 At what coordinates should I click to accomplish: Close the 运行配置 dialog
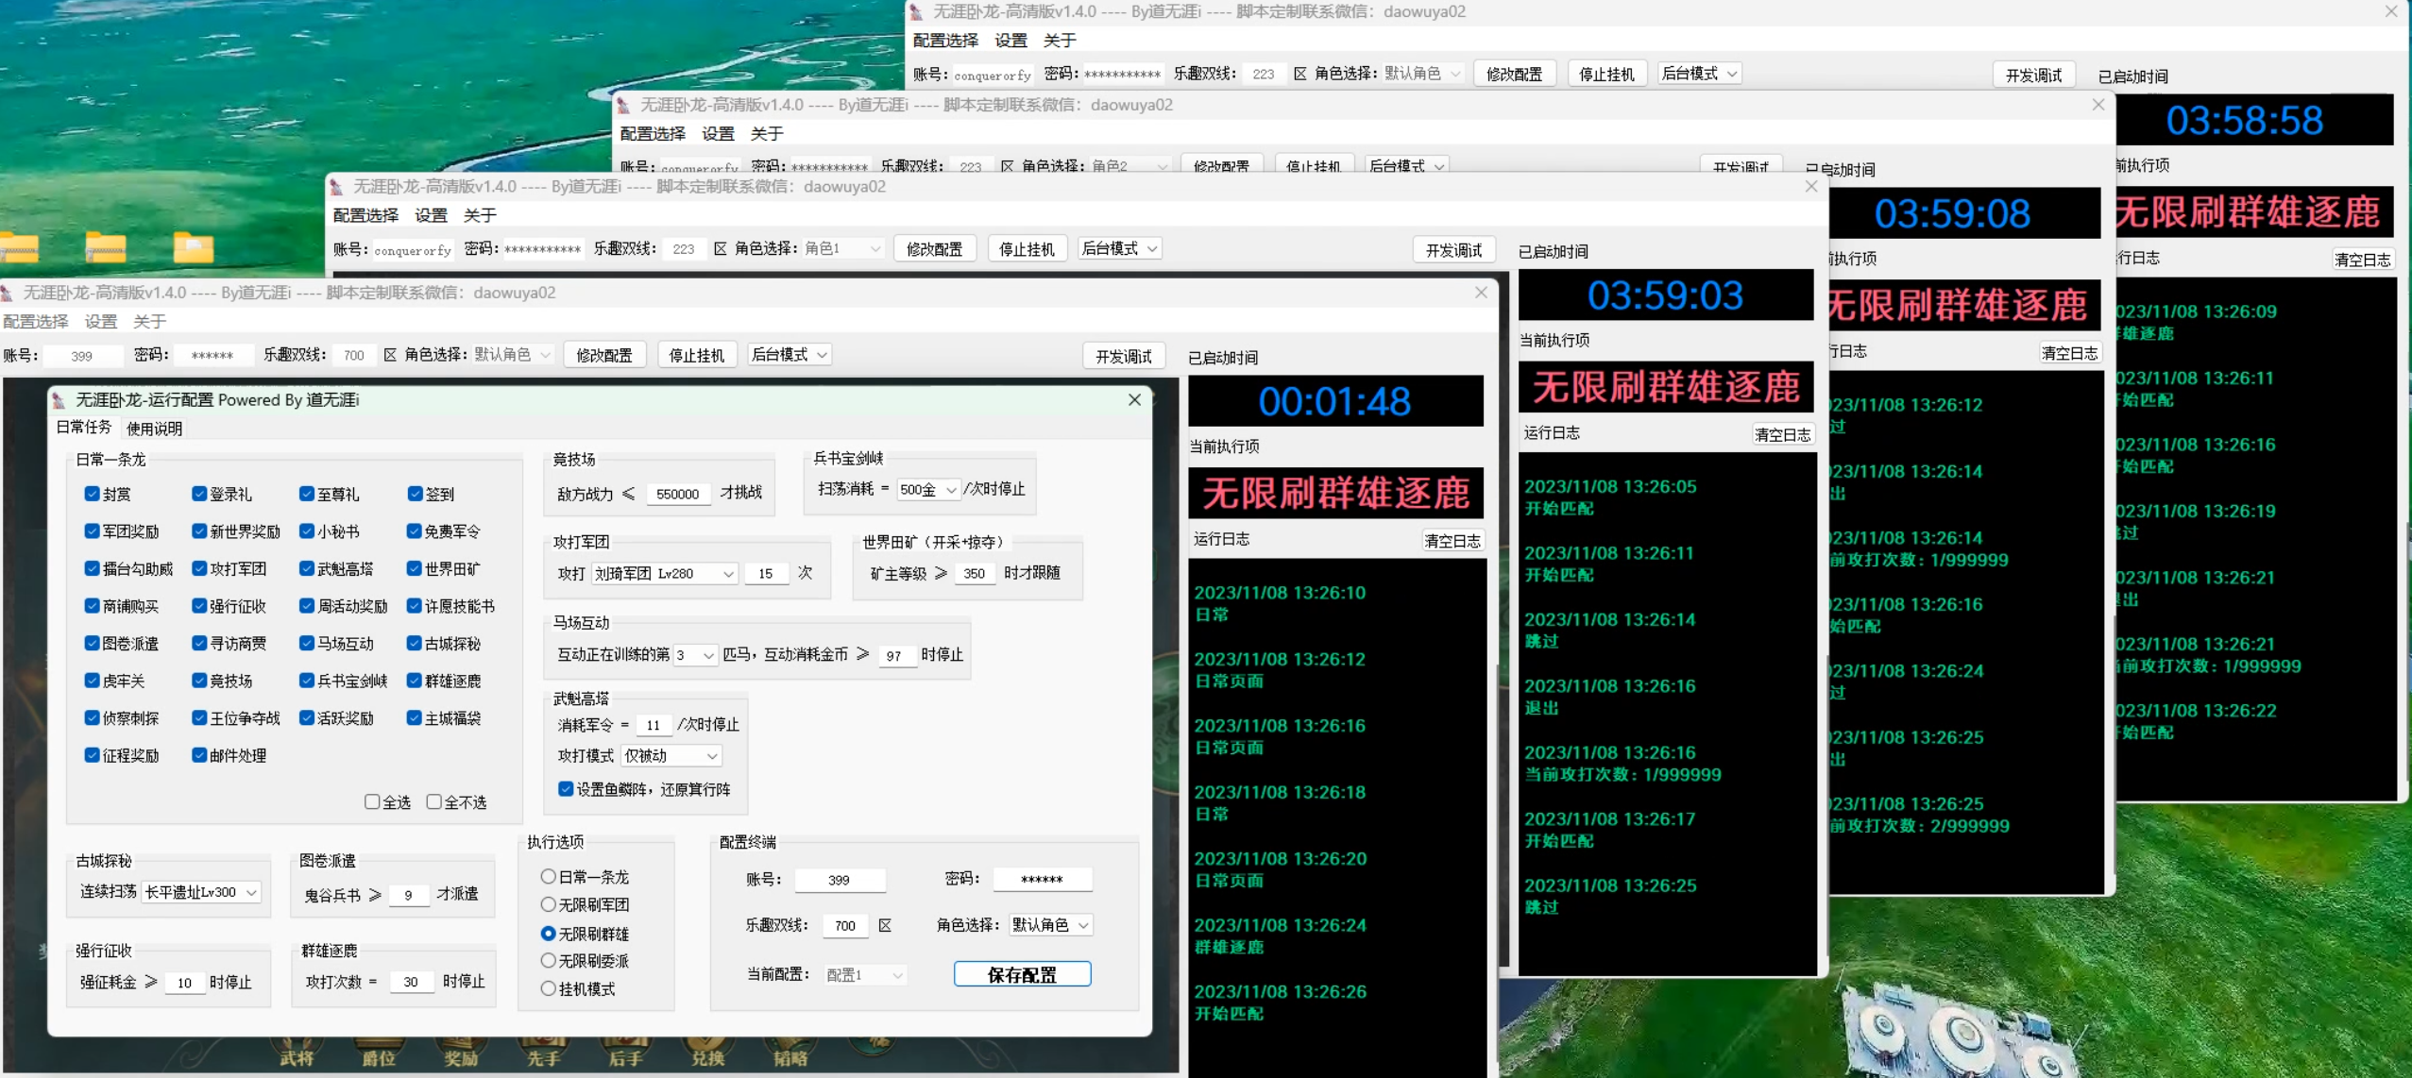click(1134, 400)
